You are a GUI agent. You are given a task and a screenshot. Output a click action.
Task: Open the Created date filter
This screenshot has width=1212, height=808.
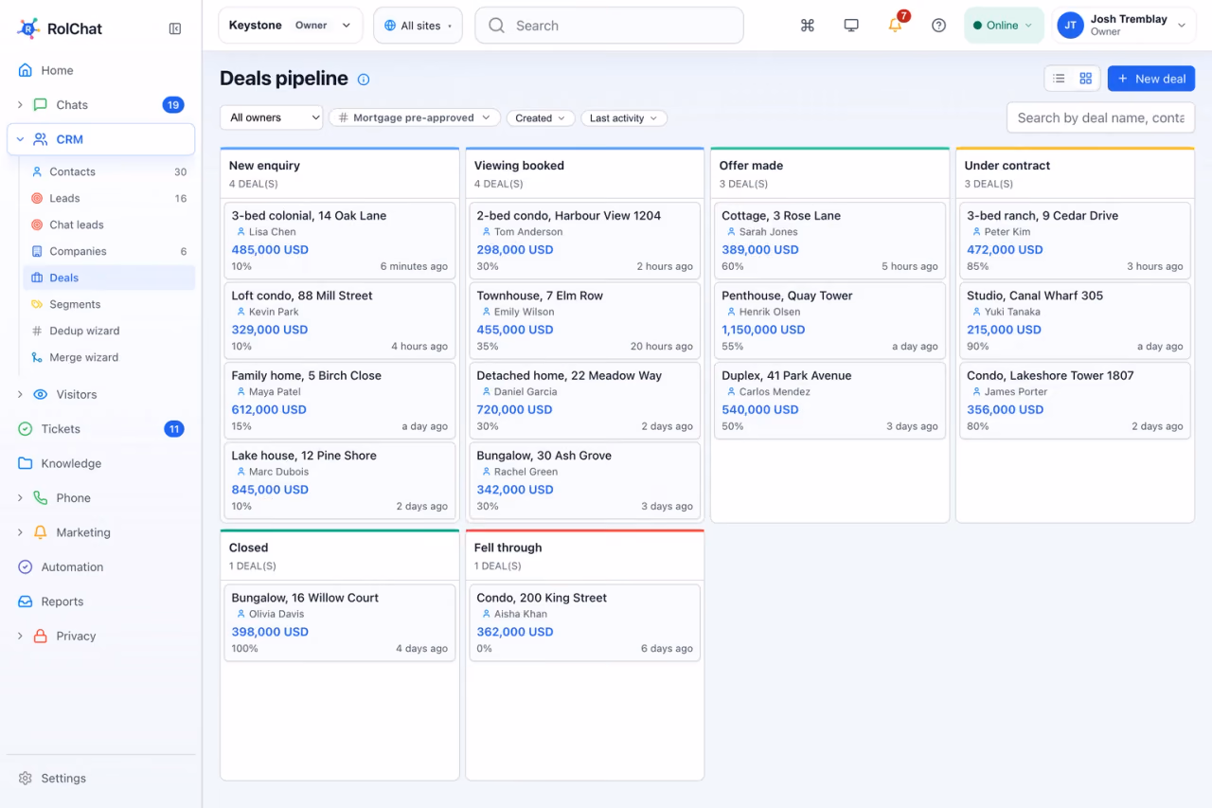pos(541,118)
